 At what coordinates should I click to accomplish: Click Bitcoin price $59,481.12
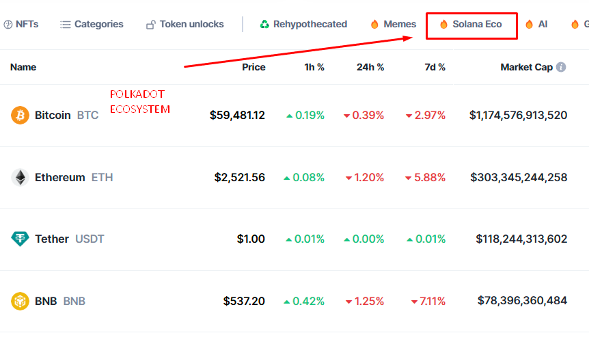[237, 115]
